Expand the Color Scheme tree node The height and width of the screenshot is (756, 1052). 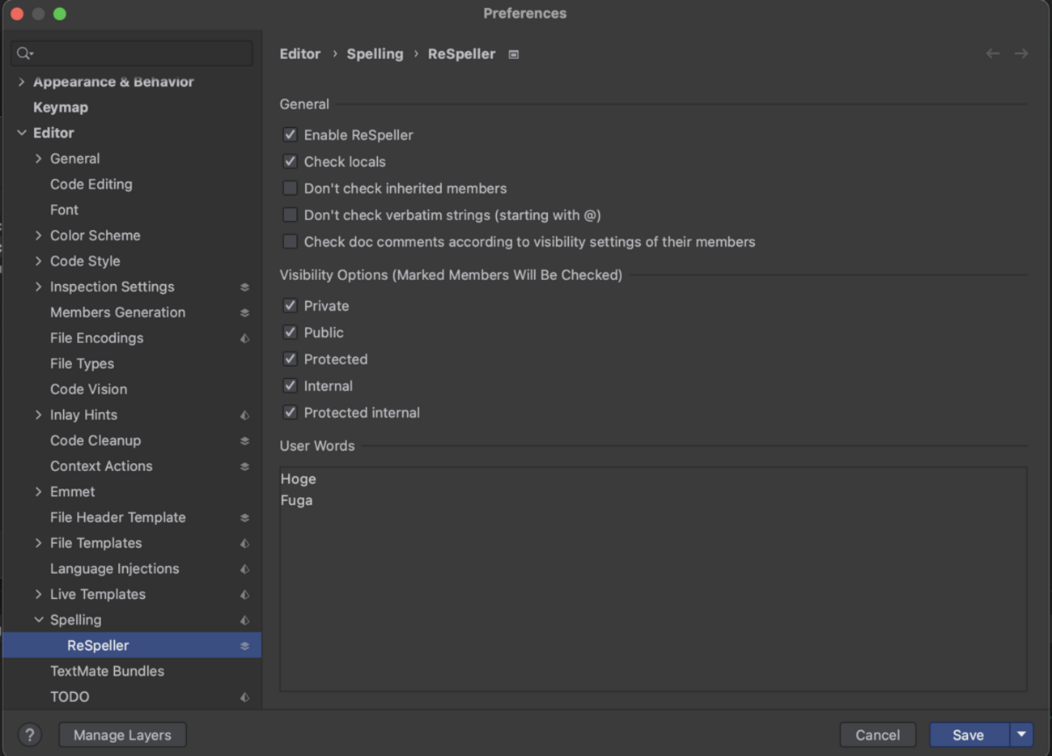click(x=38, y=236)
